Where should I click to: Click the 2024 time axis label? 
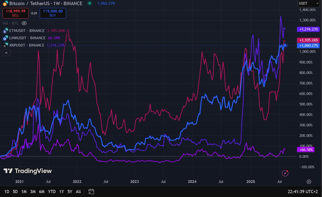tap(192, 182)
